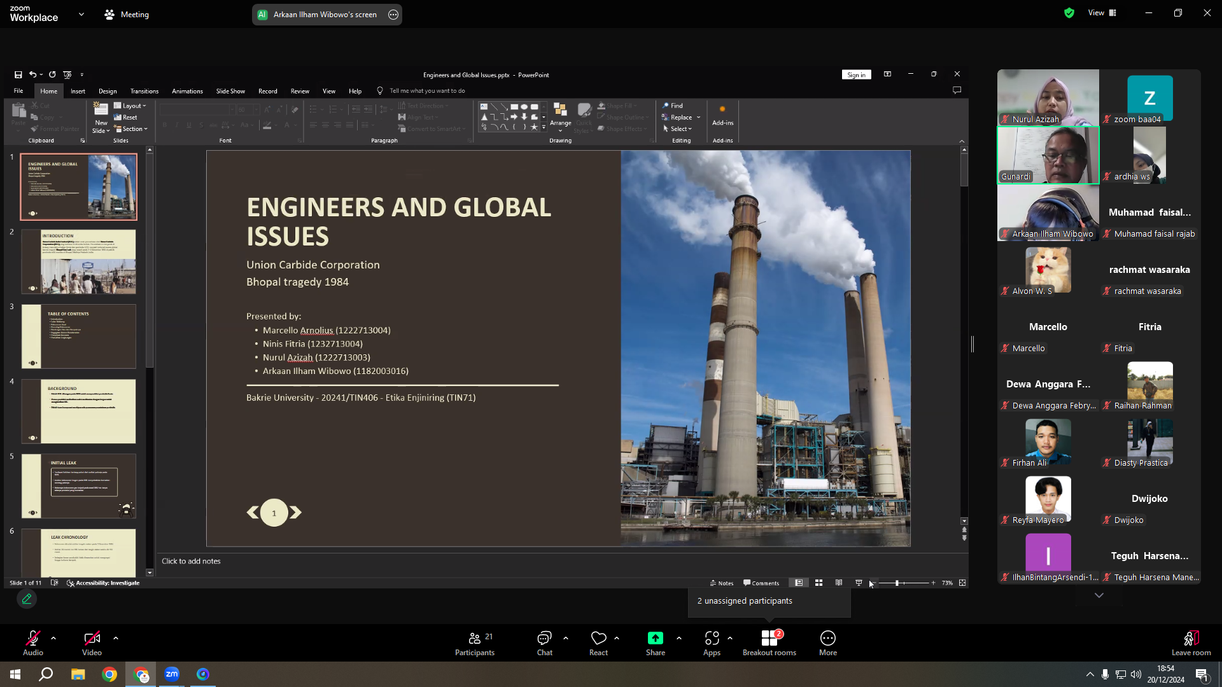Open Zoom Chat panel
1222x687 pixels.
tap(545, 643)
